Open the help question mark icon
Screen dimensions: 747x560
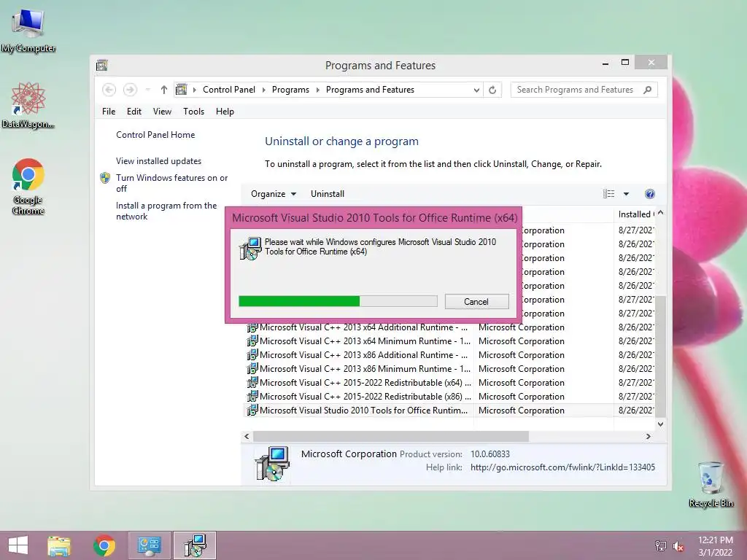[649, 194]
